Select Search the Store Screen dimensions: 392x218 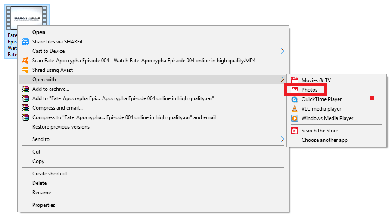(x=320, y=131)
